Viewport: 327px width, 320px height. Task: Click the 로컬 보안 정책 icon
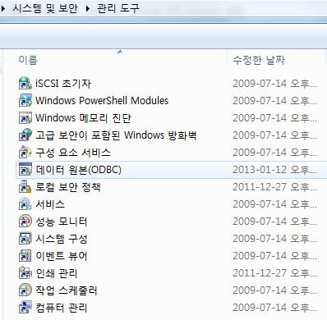(x=25, y=187)
